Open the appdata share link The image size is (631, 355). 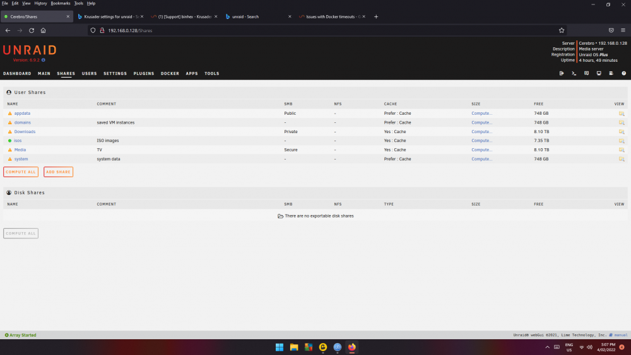click(x=22, y=113)
